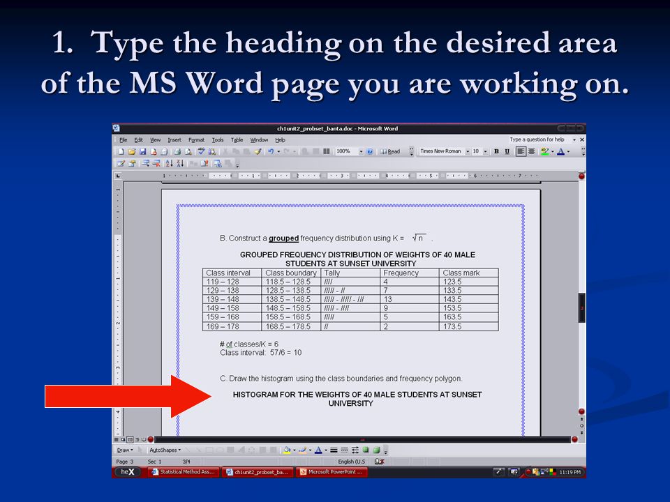Toggle Center alignment button
This screenshot has width=670, height=502.
532,151
